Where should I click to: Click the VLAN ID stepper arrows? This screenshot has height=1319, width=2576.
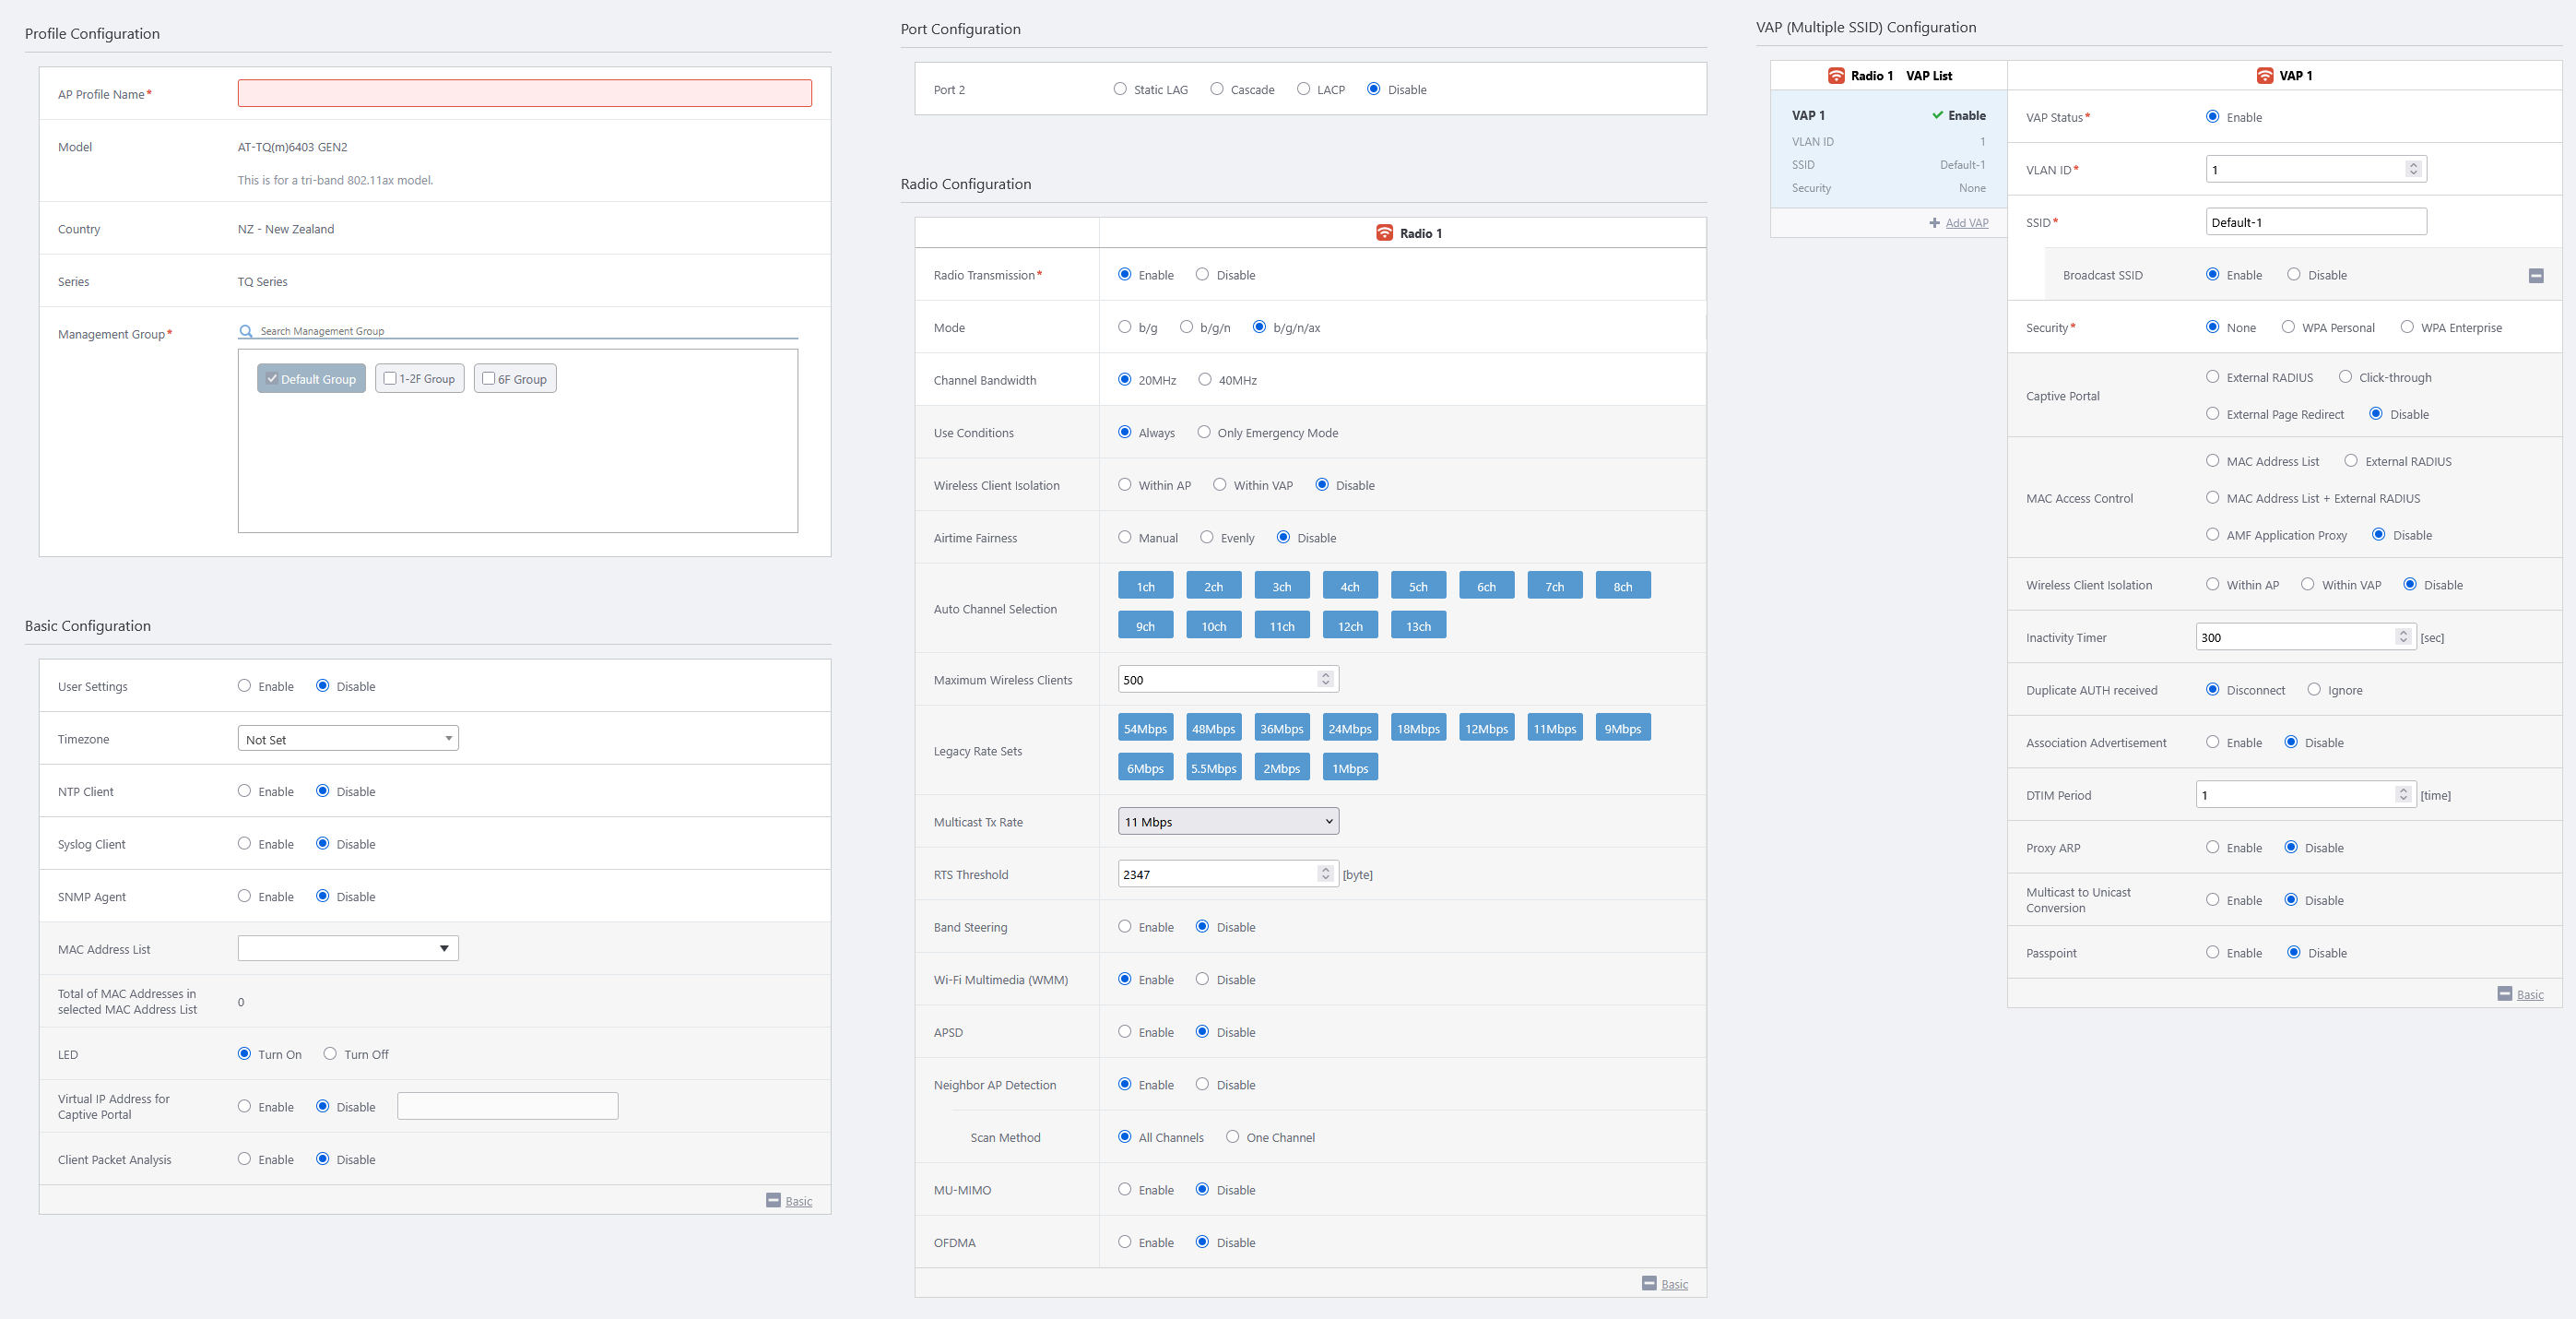(2414, 169)
